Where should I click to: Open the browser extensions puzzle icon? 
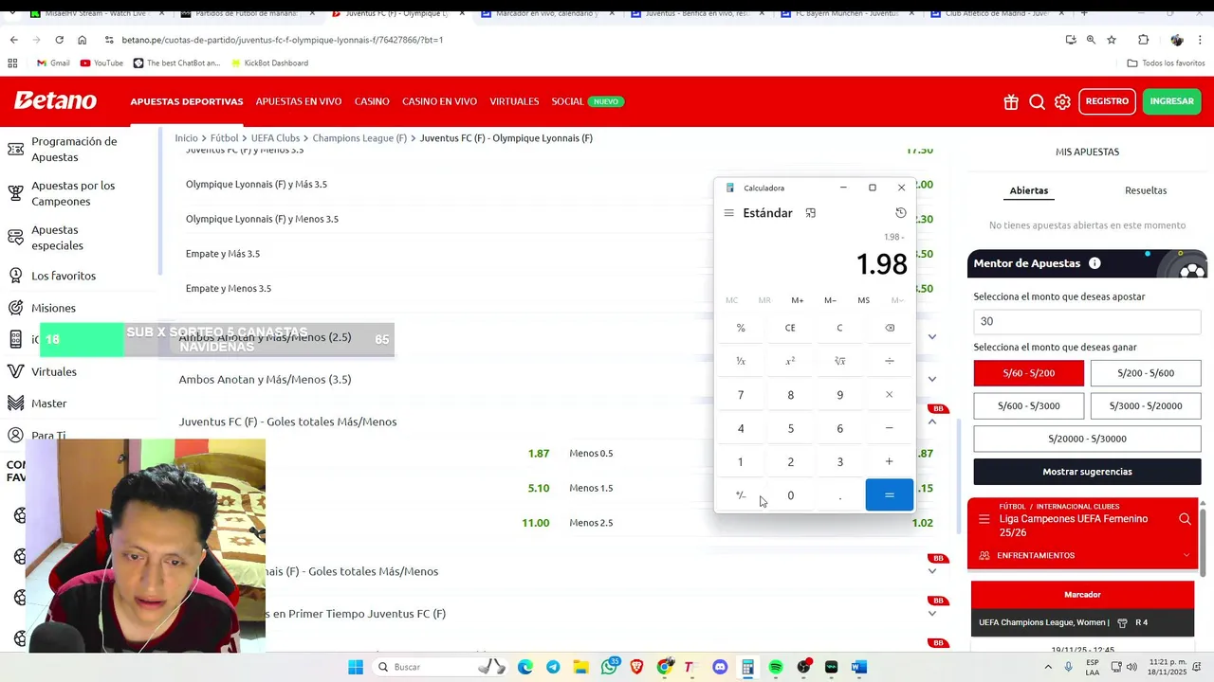(1143, 40)
